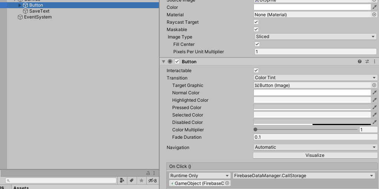Image resolution: width=379 pixels, height=189 pixels.
Task: Pick Disabled Color with eyedropper
Action: 374,122
